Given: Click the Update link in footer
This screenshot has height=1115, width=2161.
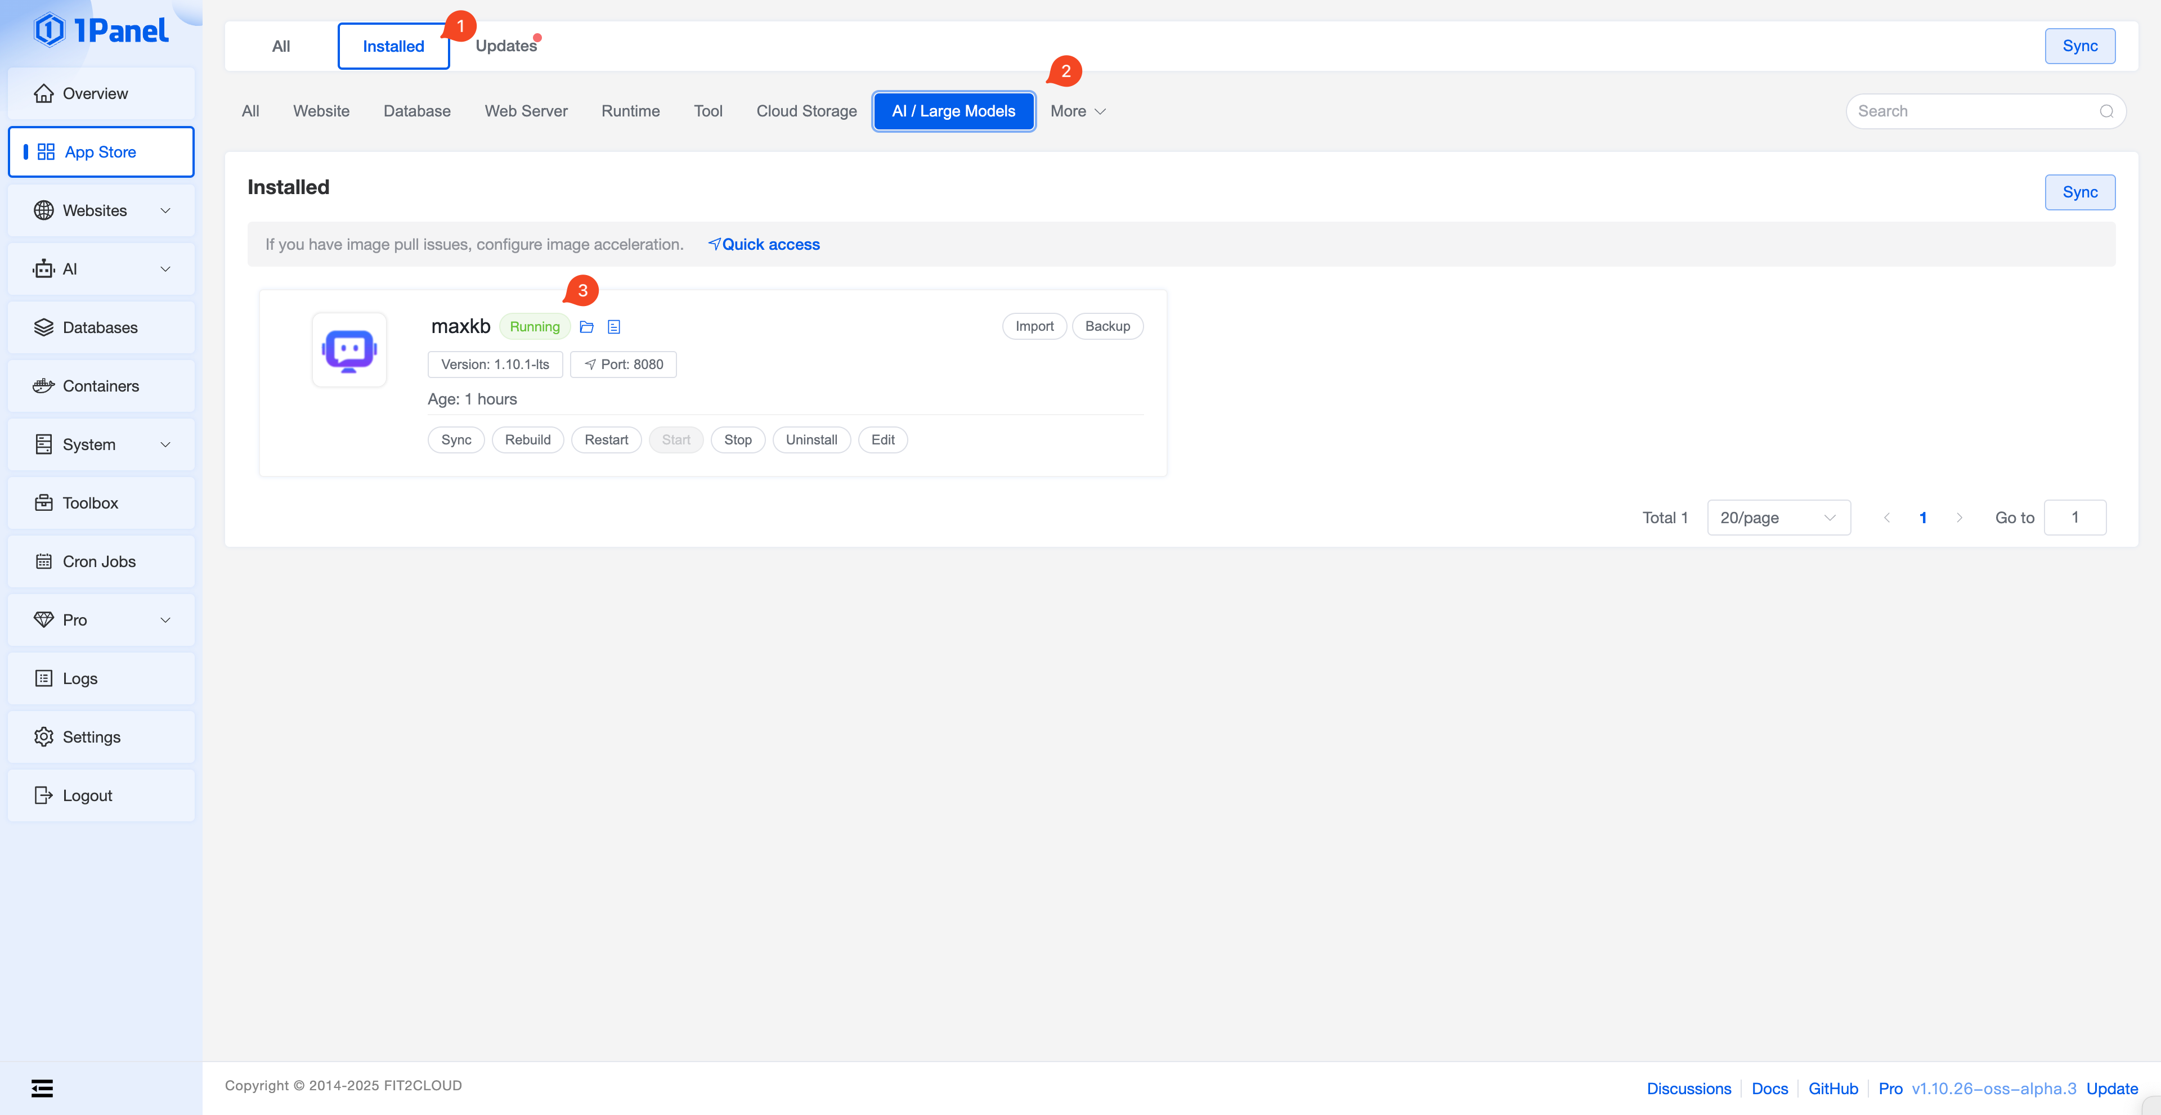Looking at the screenshot, I should pos(2111,1088).
